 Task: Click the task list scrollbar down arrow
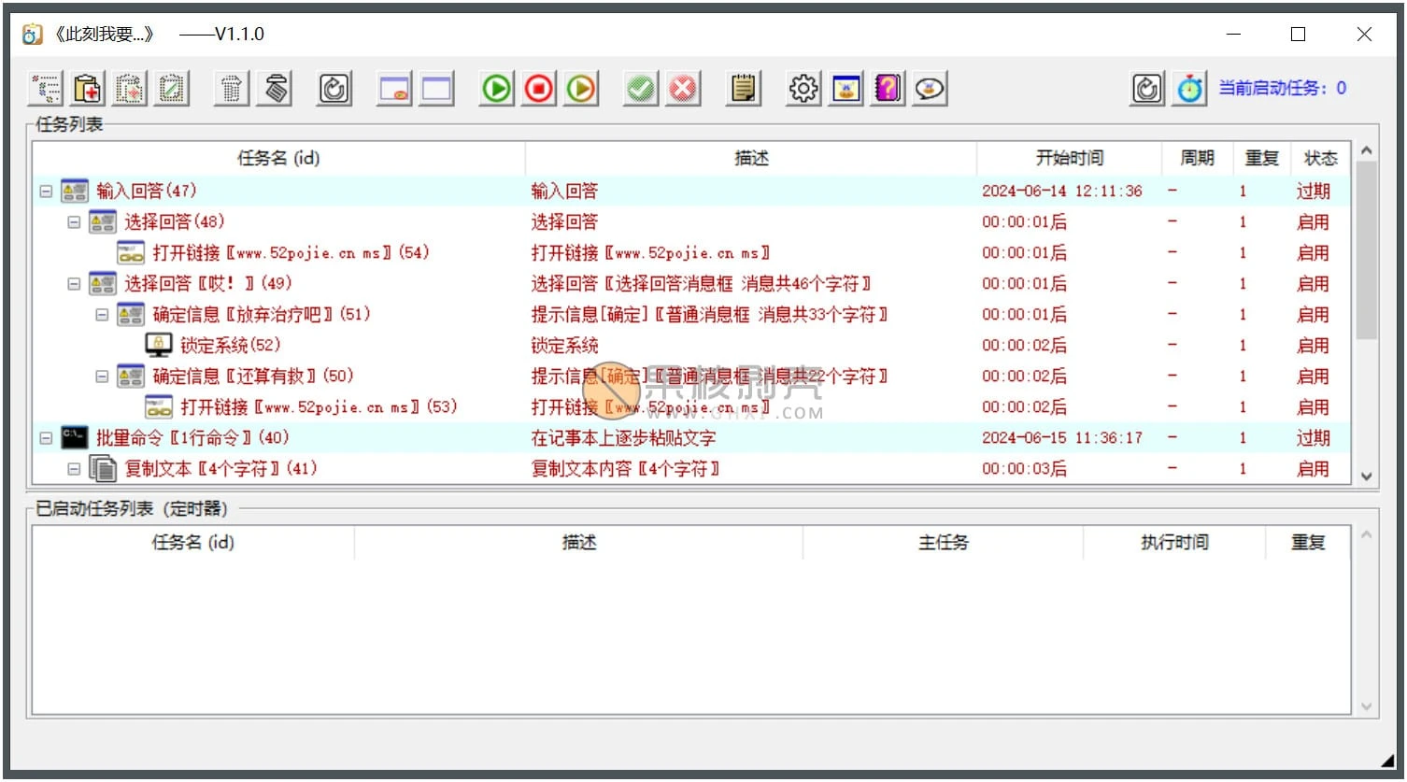click(x=1366, y=476)
